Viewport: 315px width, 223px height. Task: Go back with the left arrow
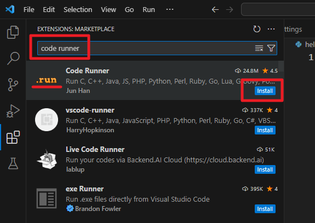[x=215, y=9]
